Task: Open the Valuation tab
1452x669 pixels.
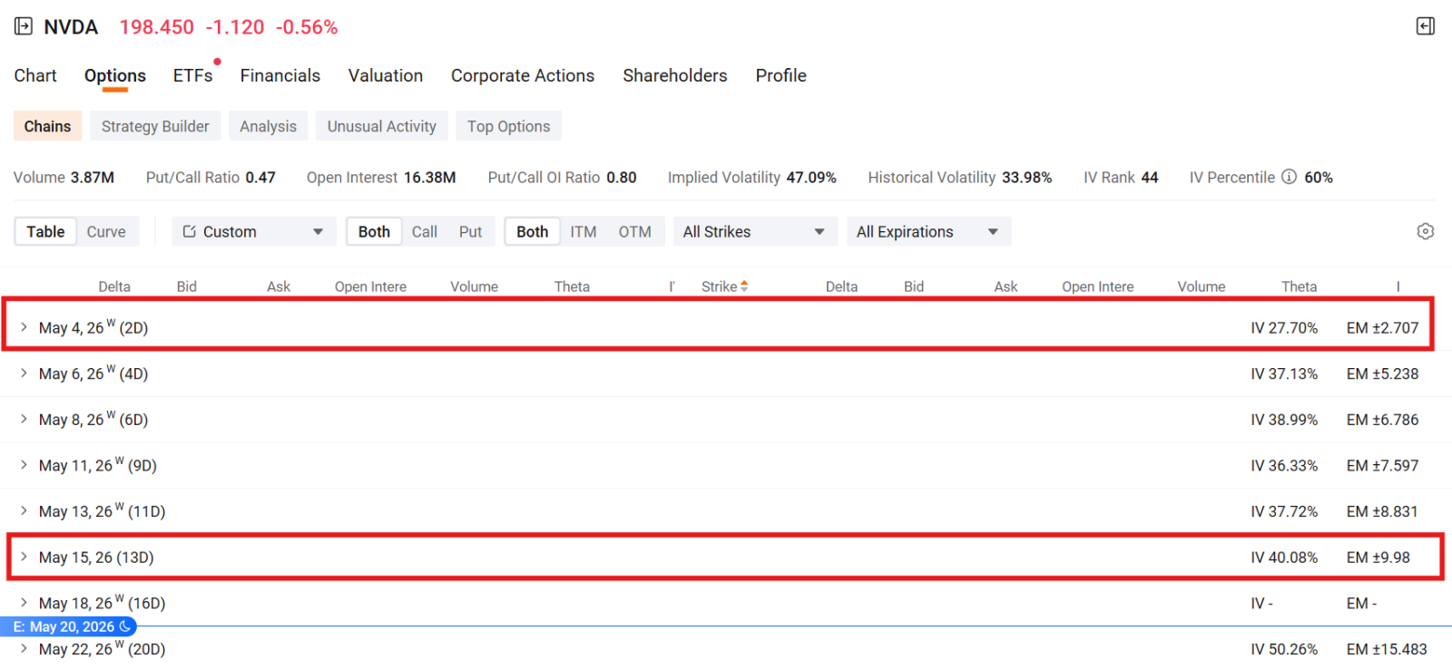Action: point(386,75)
